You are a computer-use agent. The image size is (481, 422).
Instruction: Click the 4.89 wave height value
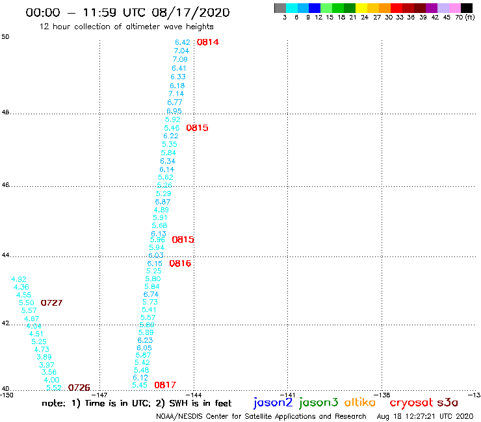(x=161, y=210)
